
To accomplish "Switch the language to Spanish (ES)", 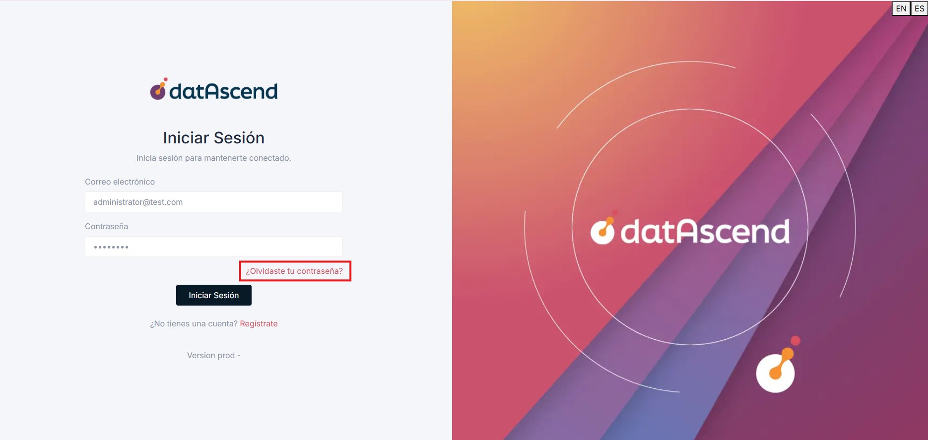I will tap(919, 8).
